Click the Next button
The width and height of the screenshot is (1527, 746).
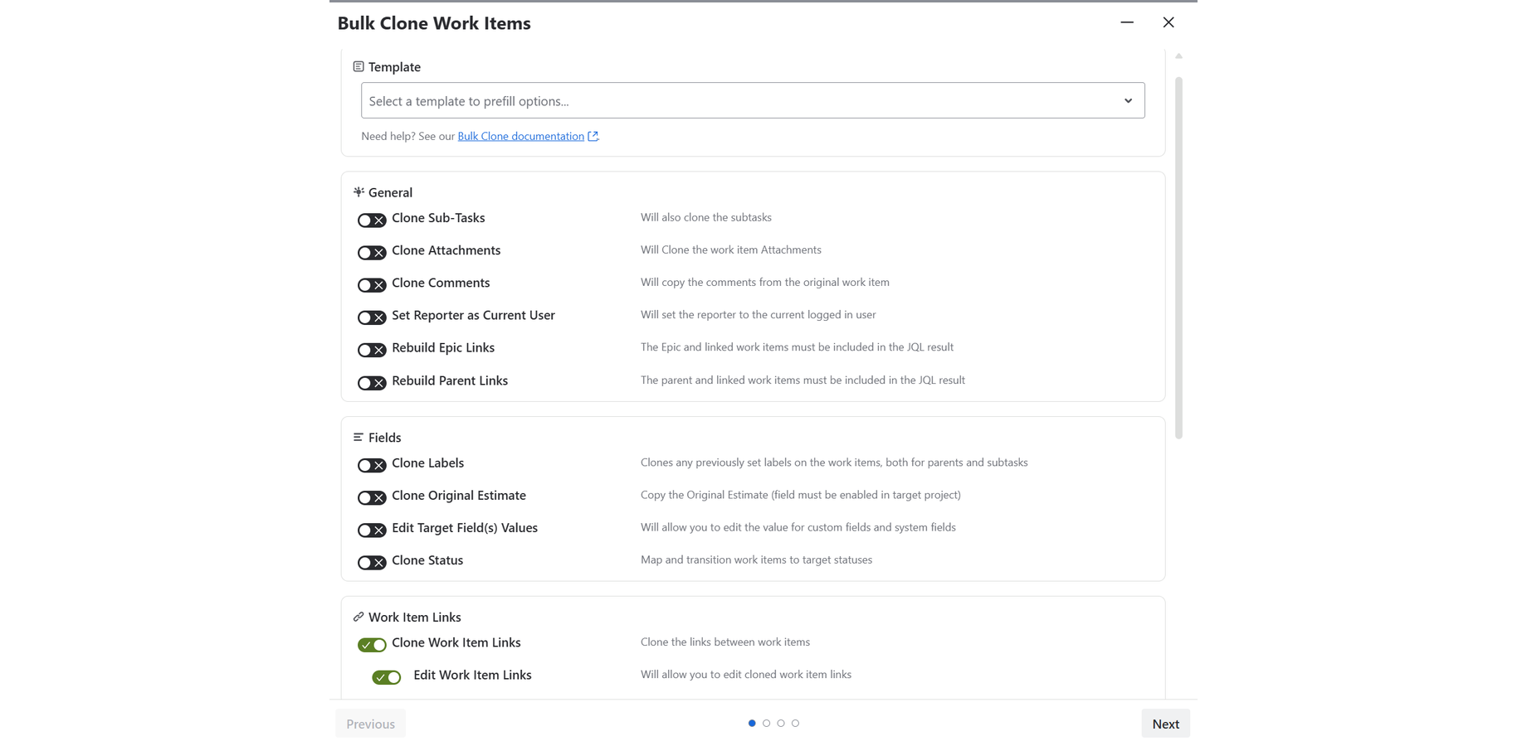[1165, 724]
